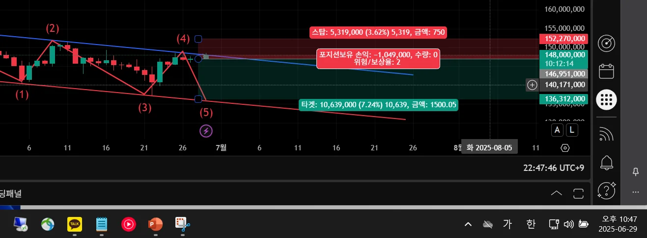Select the red stop-loss label
The height and width of the screenshot is (238, 647).
tap(378, 33)
